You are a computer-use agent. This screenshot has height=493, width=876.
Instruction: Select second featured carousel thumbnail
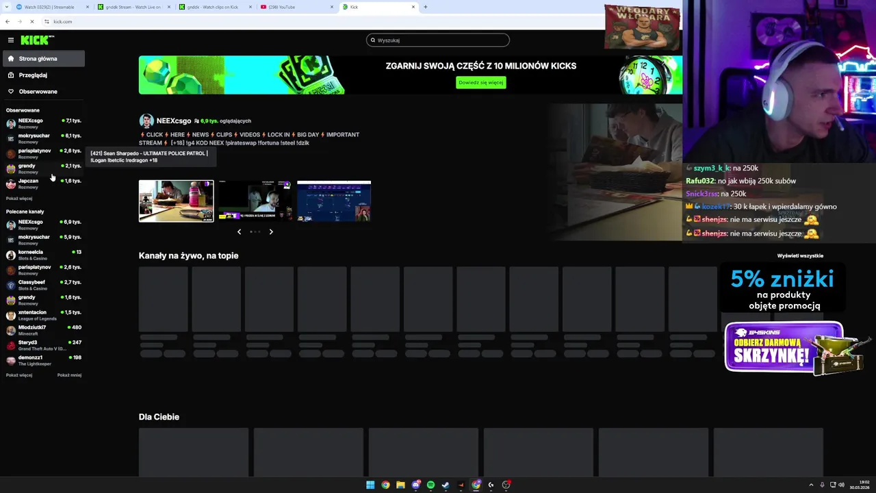coord(255,201)
